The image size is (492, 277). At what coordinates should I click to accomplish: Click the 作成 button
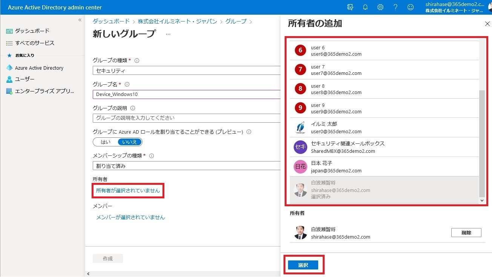[x=108, y=259]
